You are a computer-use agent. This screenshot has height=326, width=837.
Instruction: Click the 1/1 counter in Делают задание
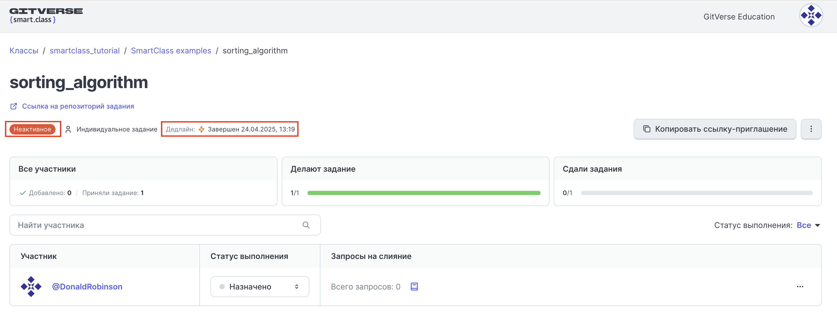(295, 193)
